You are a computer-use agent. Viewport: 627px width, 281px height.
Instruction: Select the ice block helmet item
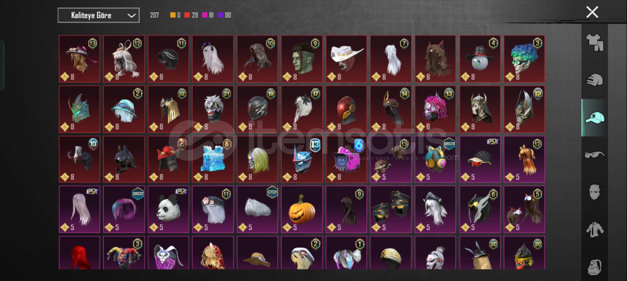[x=213, y=159]
